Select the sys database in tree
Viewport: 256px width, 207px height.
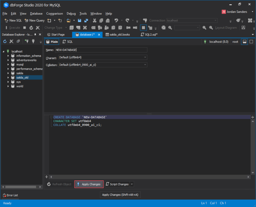pos(18,82)
